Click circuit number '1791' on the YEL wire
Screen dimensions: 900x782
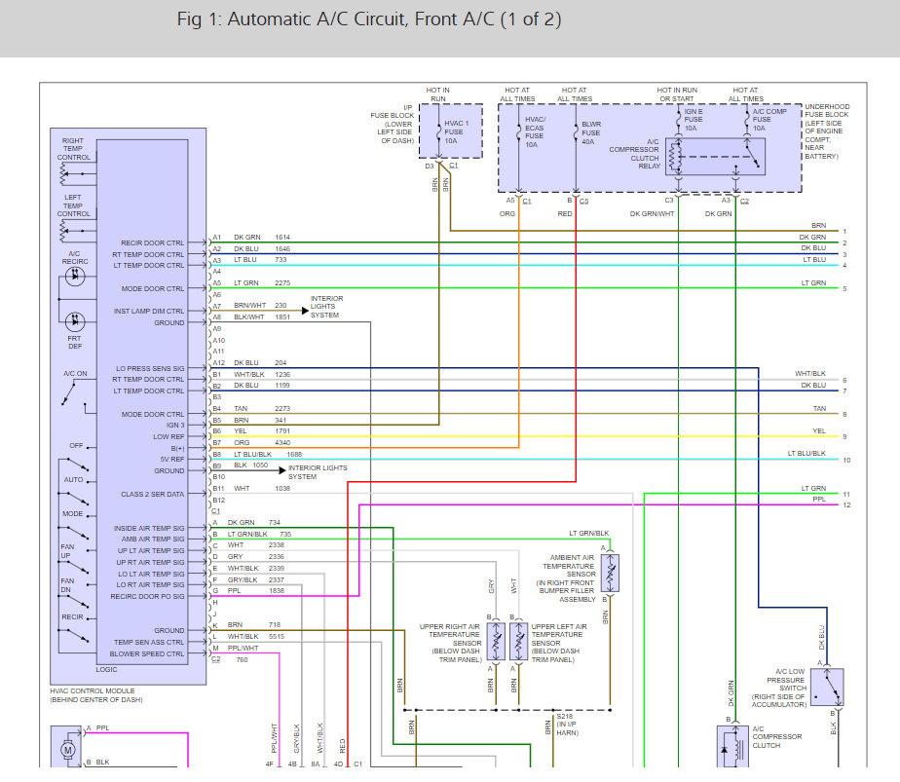tap(282, 430)
